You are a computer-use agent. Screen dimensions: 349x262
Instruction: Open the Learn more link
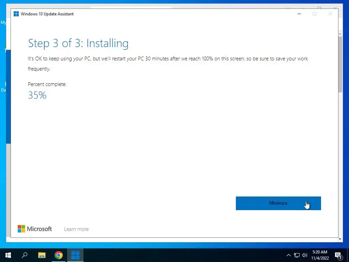(76, 229)
